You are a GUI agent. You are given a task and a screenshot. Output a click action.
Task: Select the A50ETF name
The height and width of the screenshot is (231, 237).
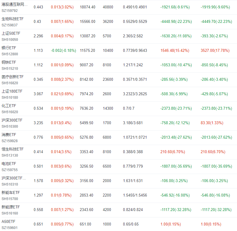point(8,222)
